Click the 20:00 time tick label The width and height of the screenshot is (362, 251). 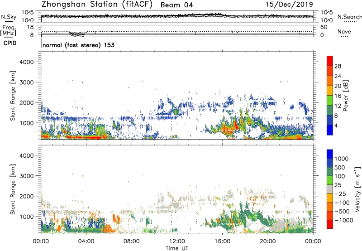pos(268,241)
